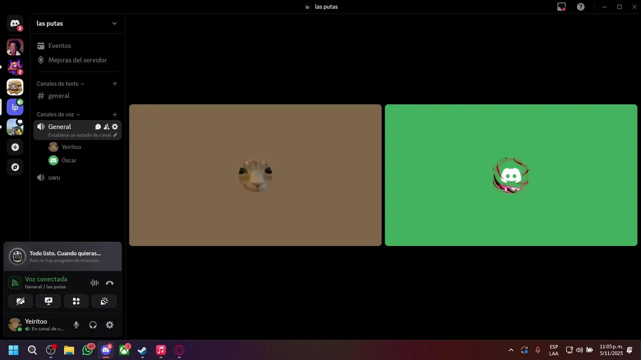
Task: Deafen with the headphones icon
Action: (x=93, y=325)
